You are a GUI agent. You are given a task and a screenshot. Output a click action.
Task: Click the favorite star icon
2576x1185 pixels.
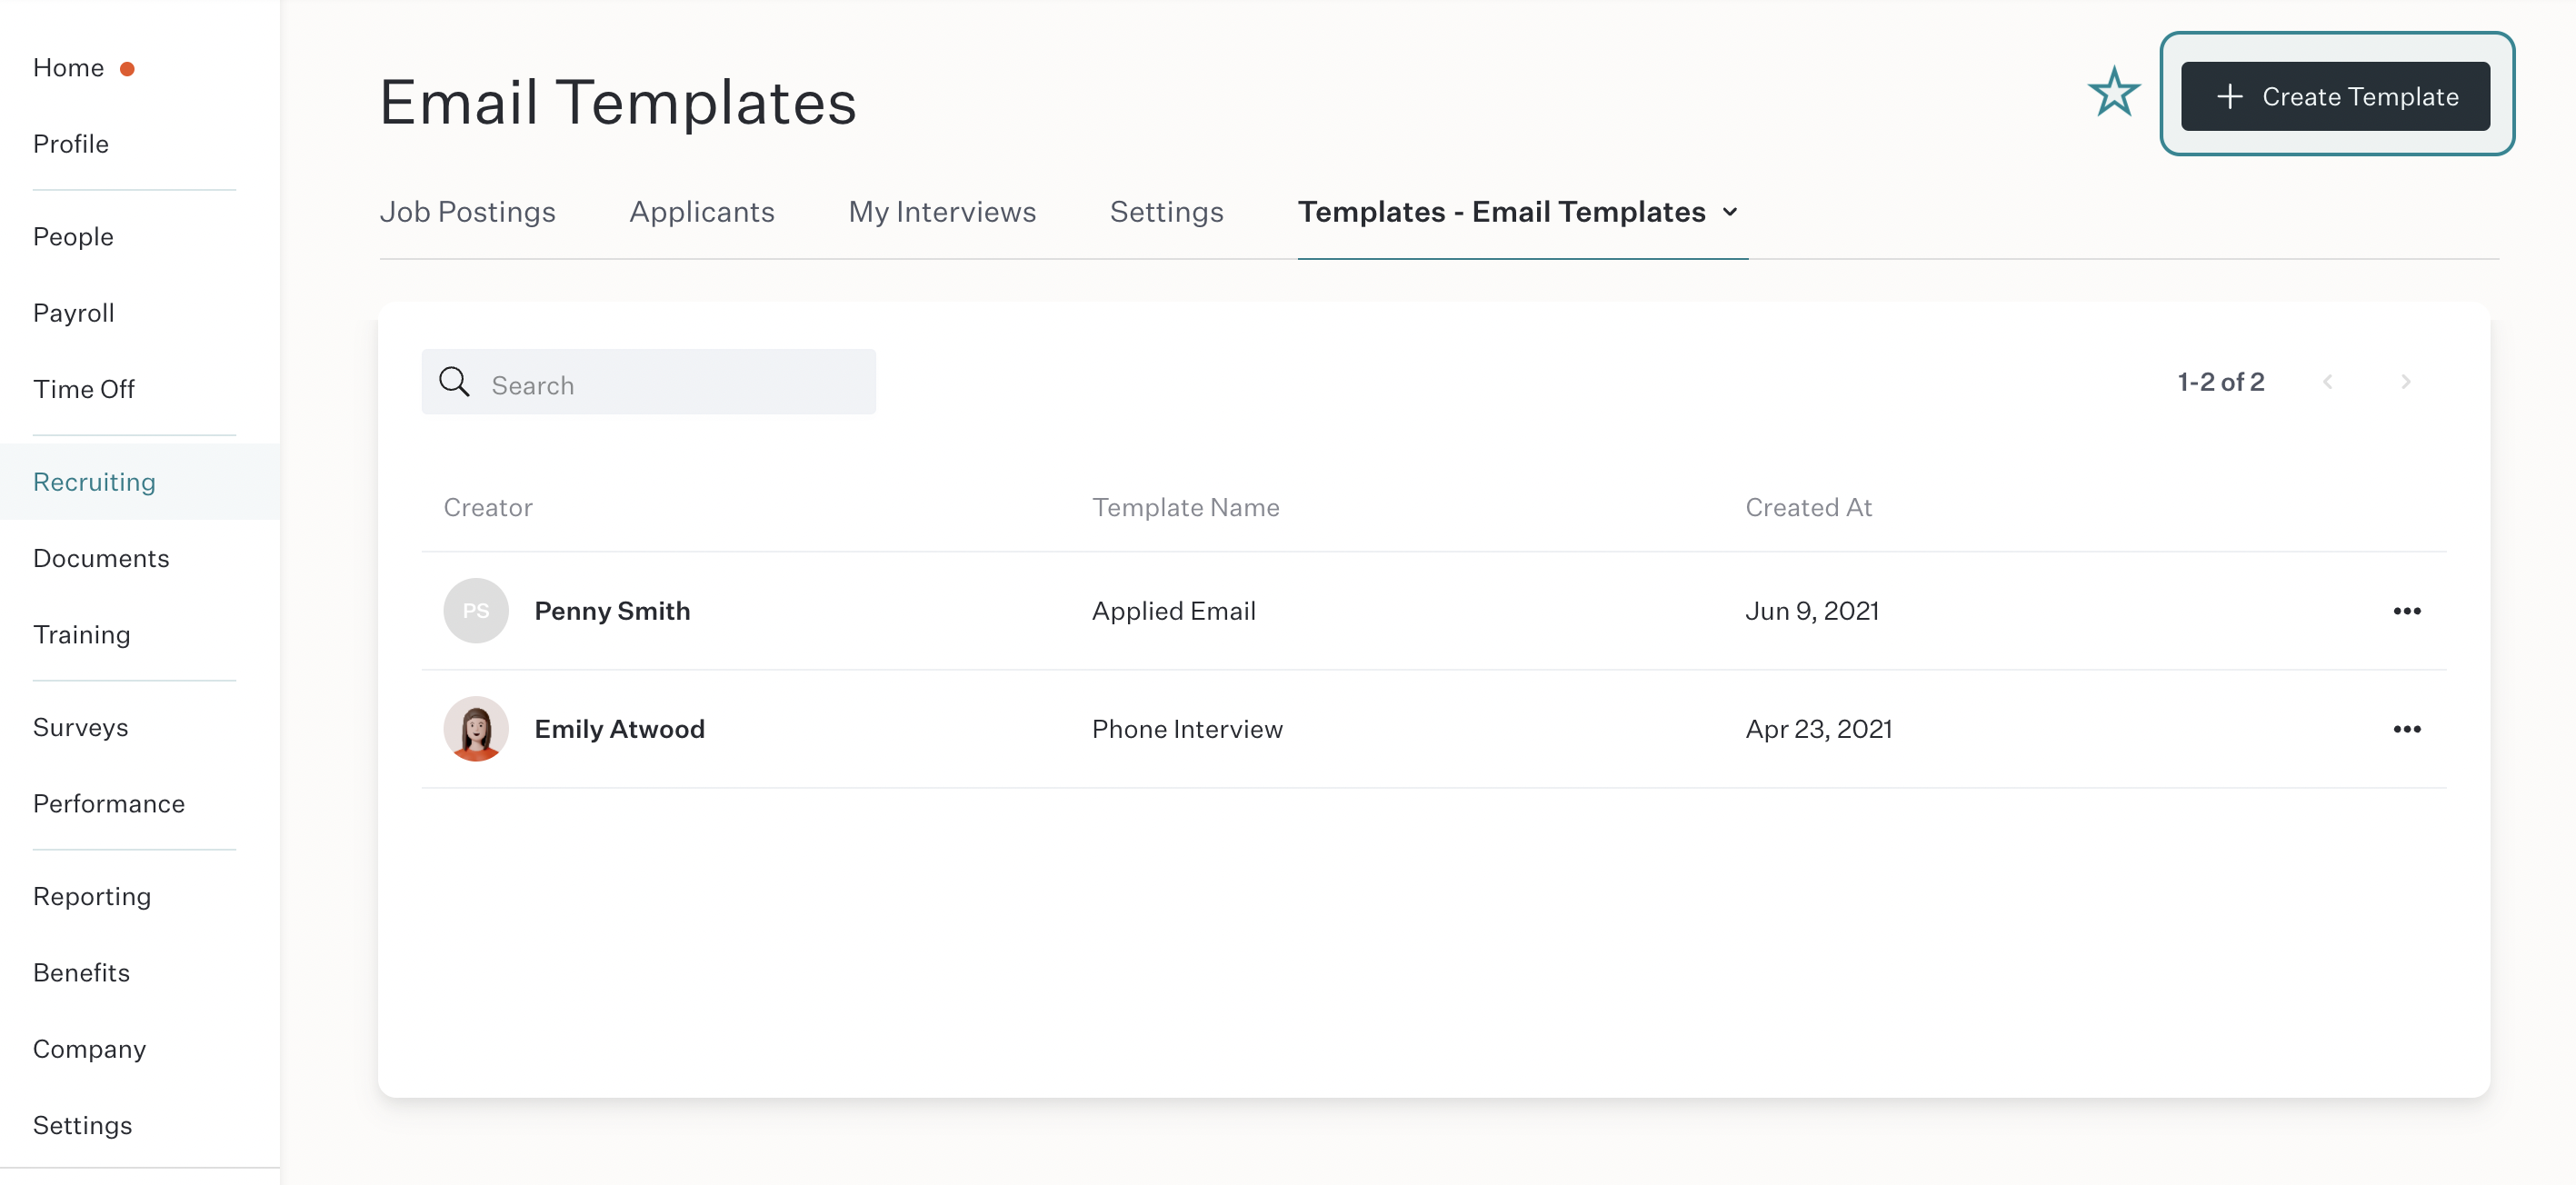[2114, 93]
